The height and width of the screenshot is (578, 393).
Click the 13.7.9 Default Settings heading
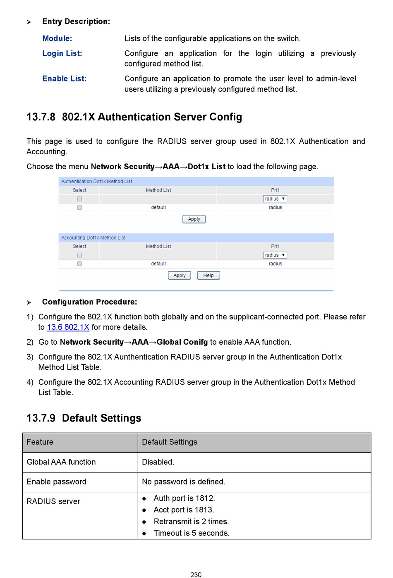tap(84, 418)
